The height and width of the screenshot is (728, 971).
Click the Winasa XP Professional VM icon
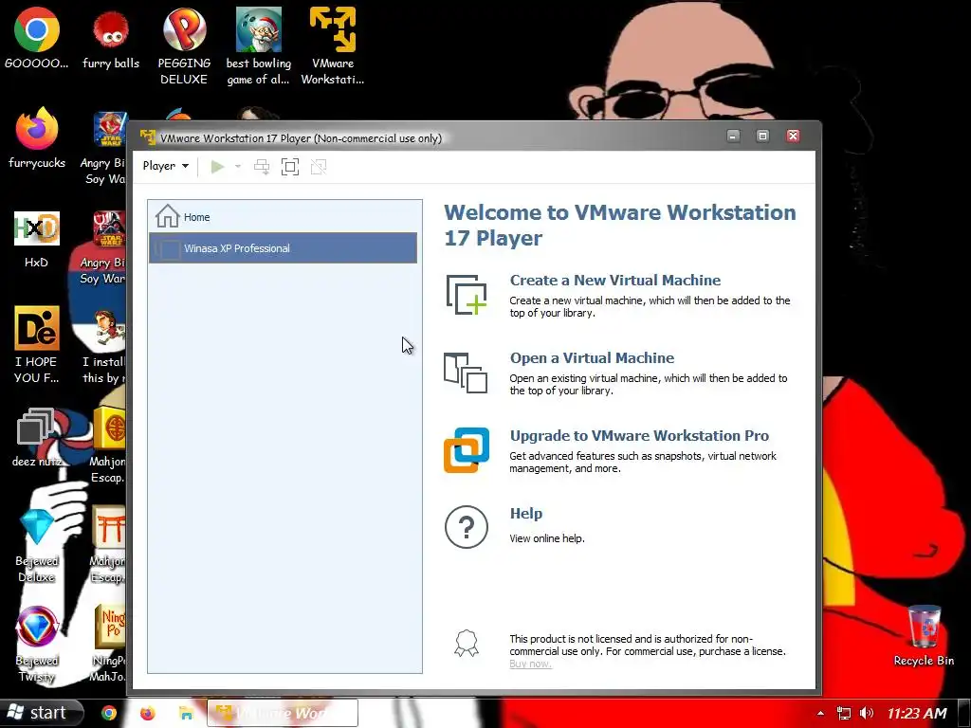point(167,249)
